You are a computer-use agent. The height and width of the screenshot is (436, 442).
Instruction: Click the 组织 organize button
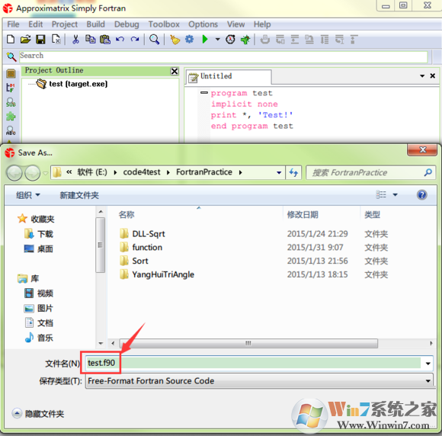(x=28, y=195)
